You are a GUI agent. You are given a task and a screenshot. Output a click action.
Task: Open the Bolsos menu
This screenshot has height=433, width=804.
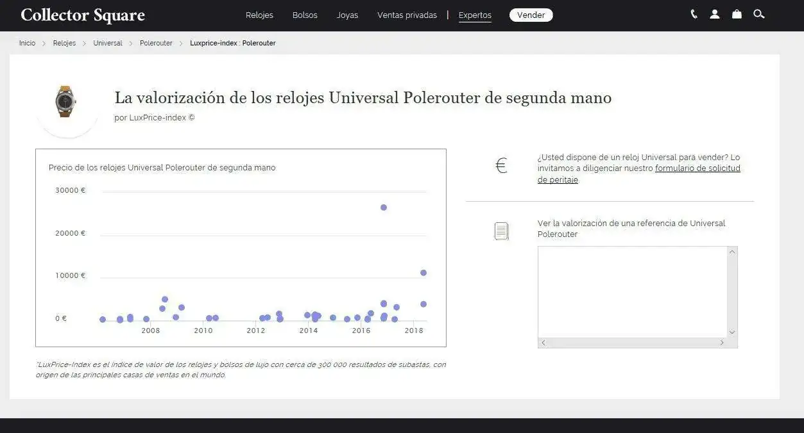pyautogui.click(x=305, y=15)
